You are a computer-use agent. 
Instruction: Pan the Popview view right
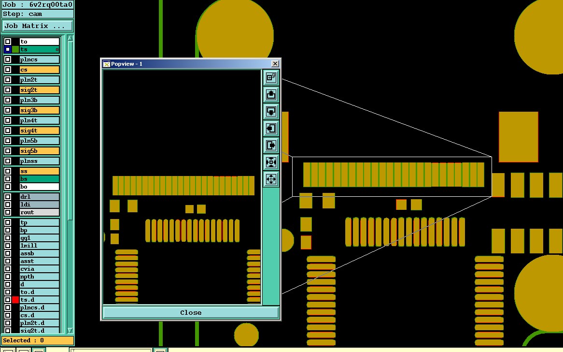271,145
